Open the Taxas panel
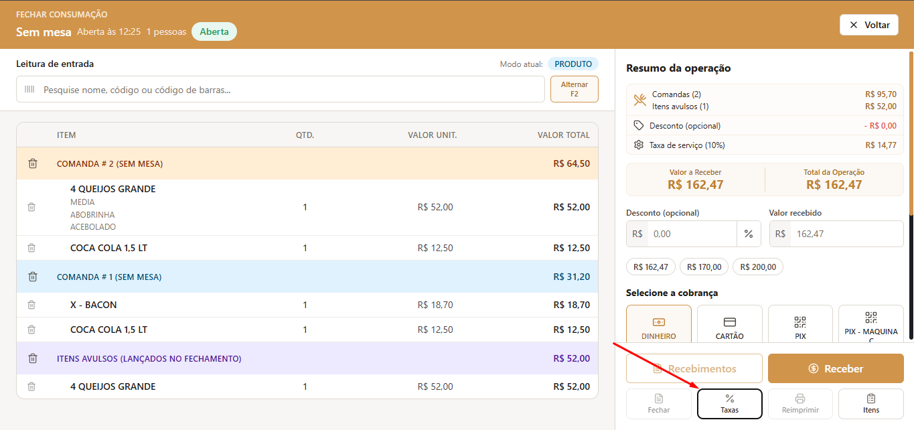Screen dimensions: 914x430 (x=730, y=404)
